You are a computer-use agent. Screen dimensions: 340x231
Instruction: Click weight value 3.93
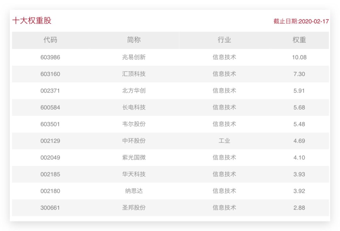[299, 174]
